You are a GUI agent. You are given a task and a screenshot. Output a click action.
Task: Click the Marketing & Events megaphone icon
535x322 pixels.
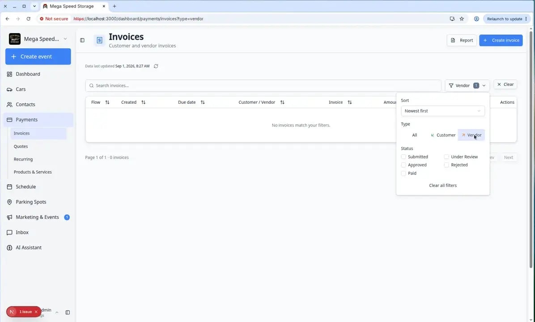tap(9, 217)
